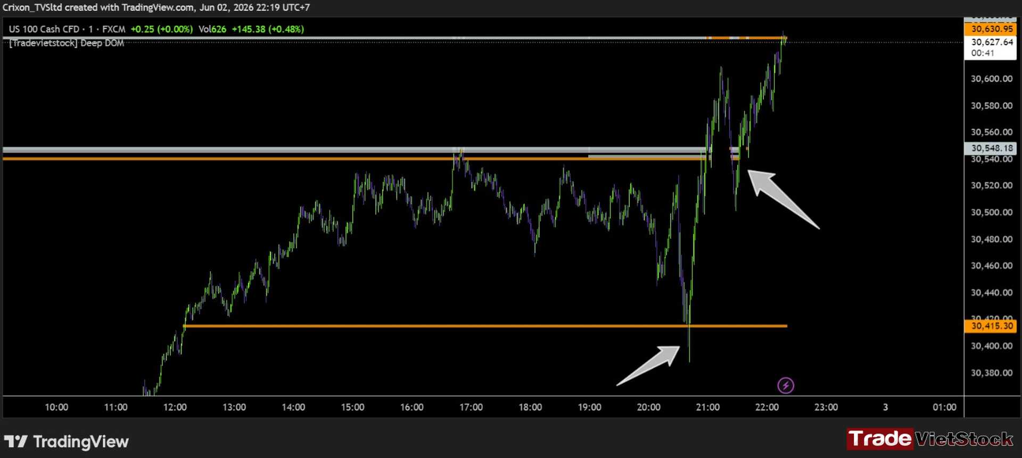
Task: Click the +145.38 (+0.48%) value in legend
Action: [x=268, y=29]
